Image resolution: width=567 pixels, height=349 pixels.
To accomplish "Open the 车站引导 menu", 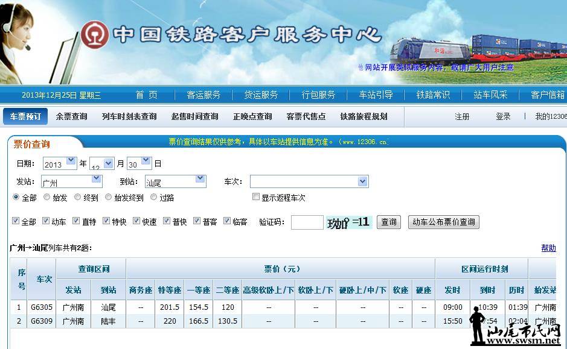I will [376, 95].
